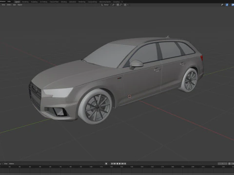
Task: Switch to the Rendering workspace tab
Action: (x=82, y=2)
